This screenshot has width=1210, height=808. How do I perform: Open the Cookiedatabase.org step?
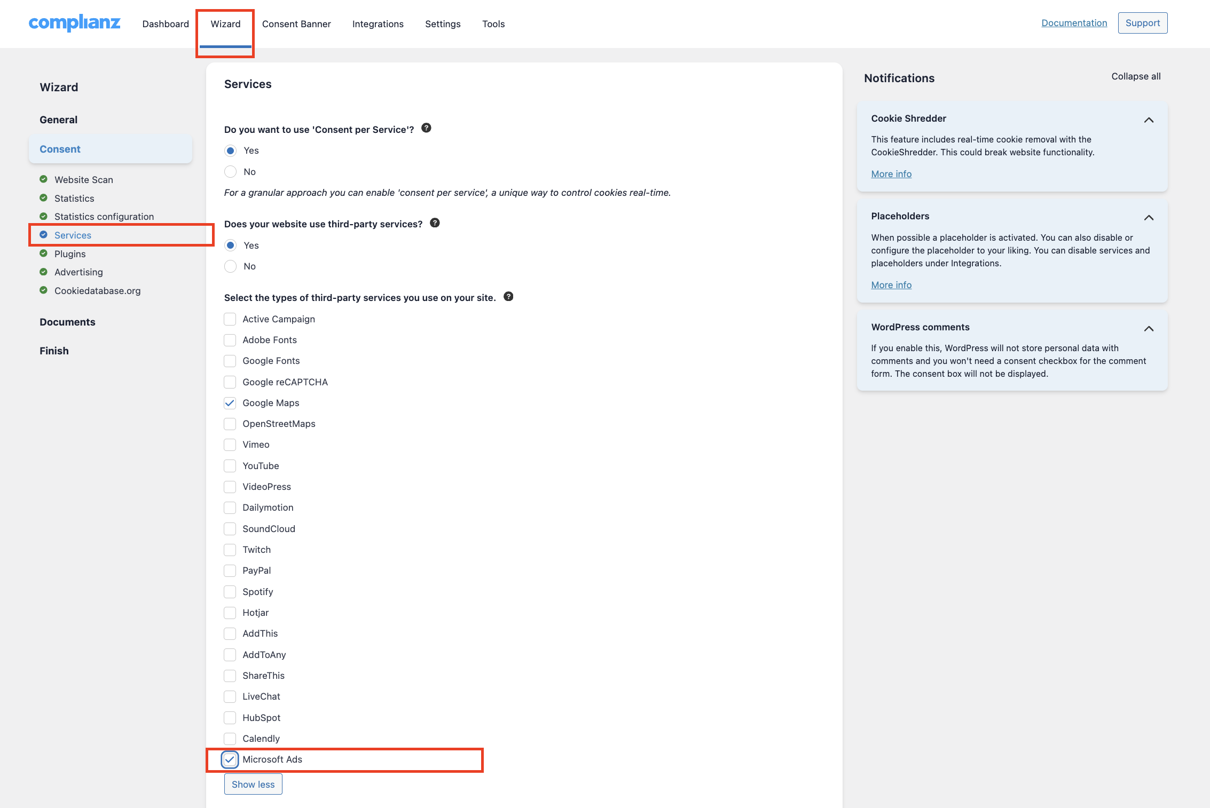[x=98, y=290]
